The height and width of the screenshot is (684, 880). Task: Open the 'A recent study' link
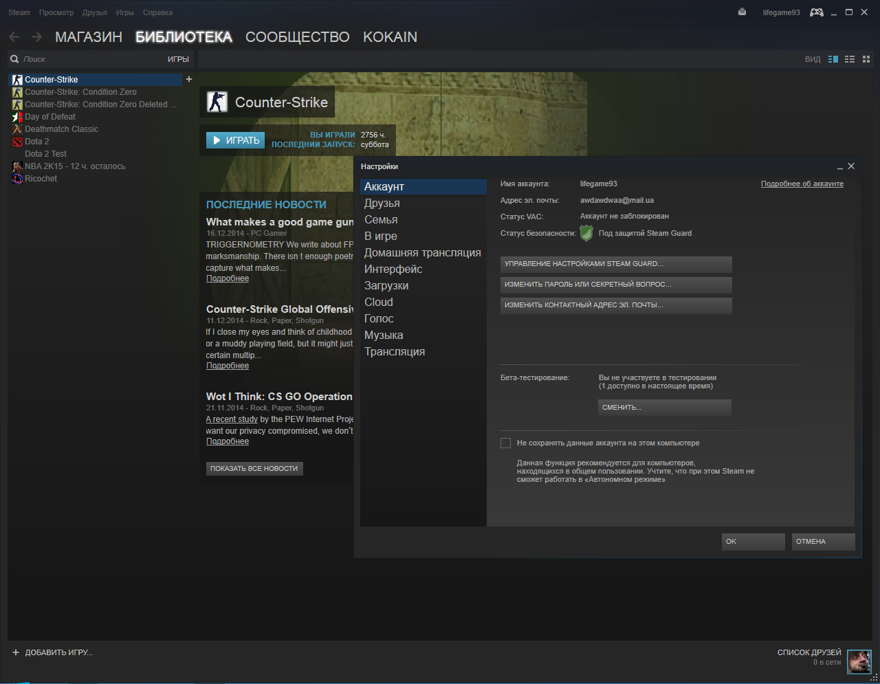click(232, 419)
